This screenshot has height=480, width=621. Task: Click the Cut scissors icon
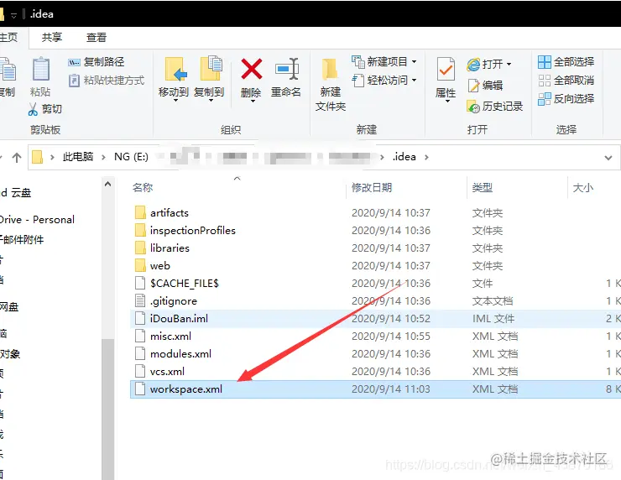(x=33, y=109)
